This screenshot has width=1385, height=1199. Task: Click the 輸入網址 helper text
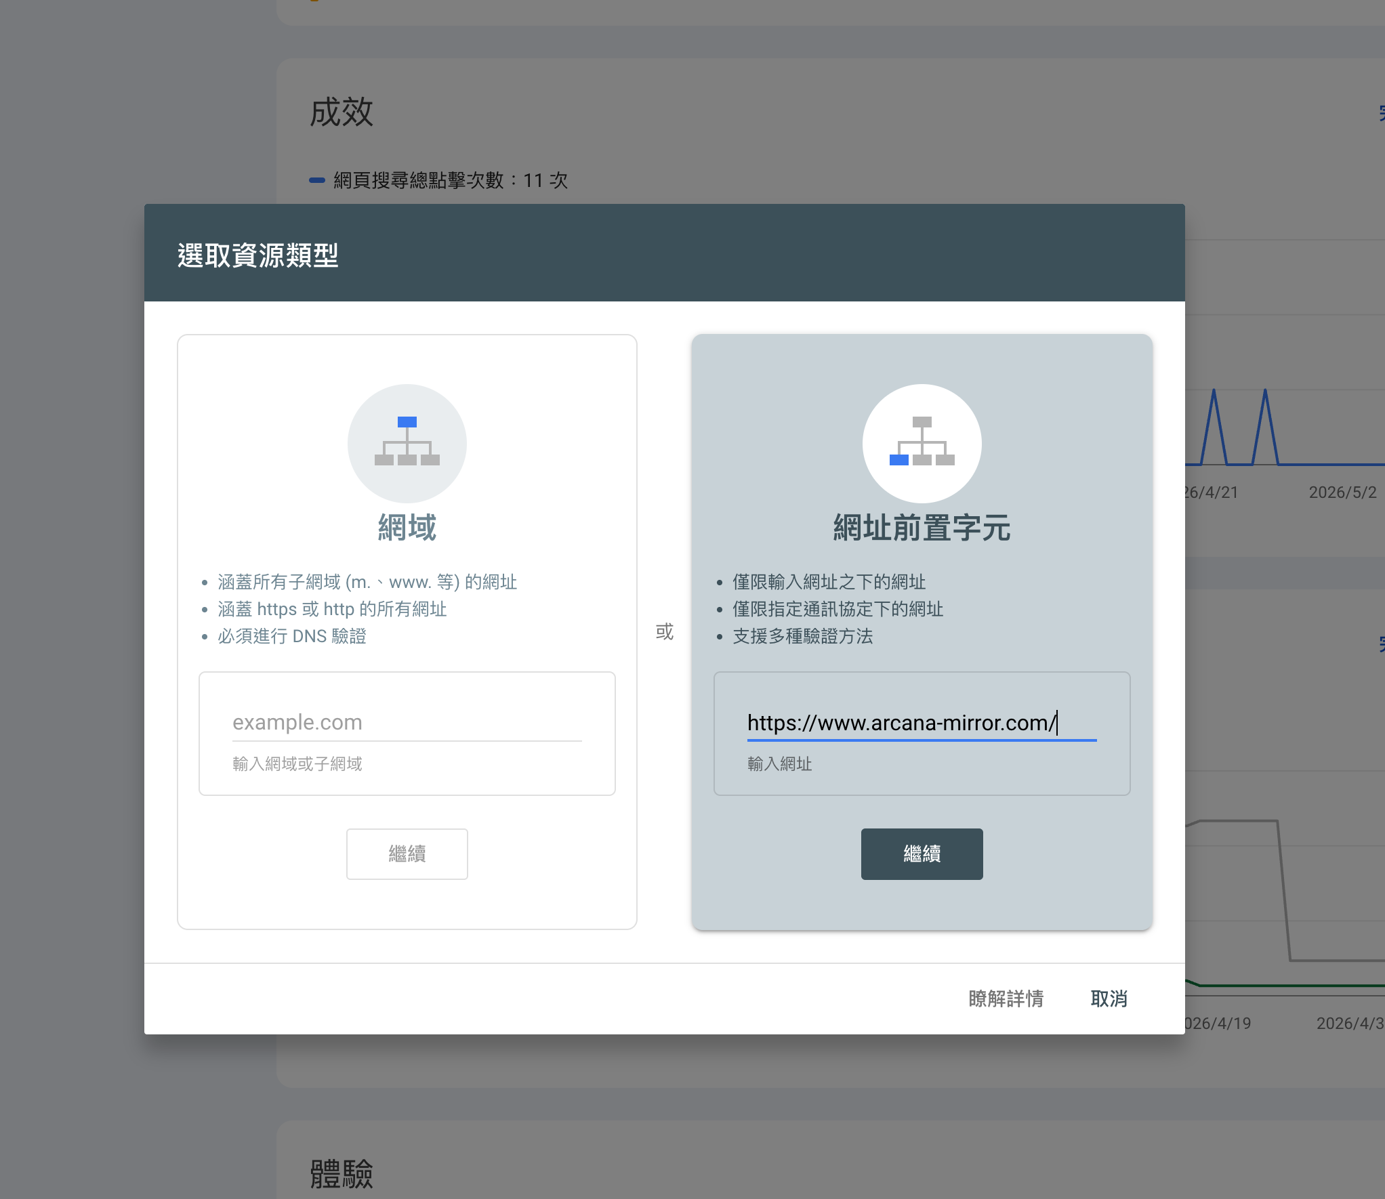[779, 764]
